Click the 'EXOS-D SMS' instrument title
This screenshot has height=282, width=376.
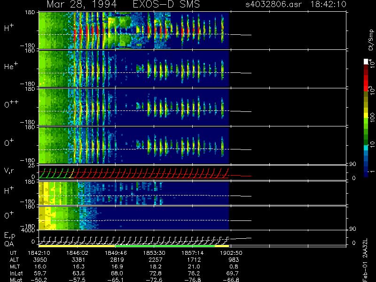click(x=166, y=4)
